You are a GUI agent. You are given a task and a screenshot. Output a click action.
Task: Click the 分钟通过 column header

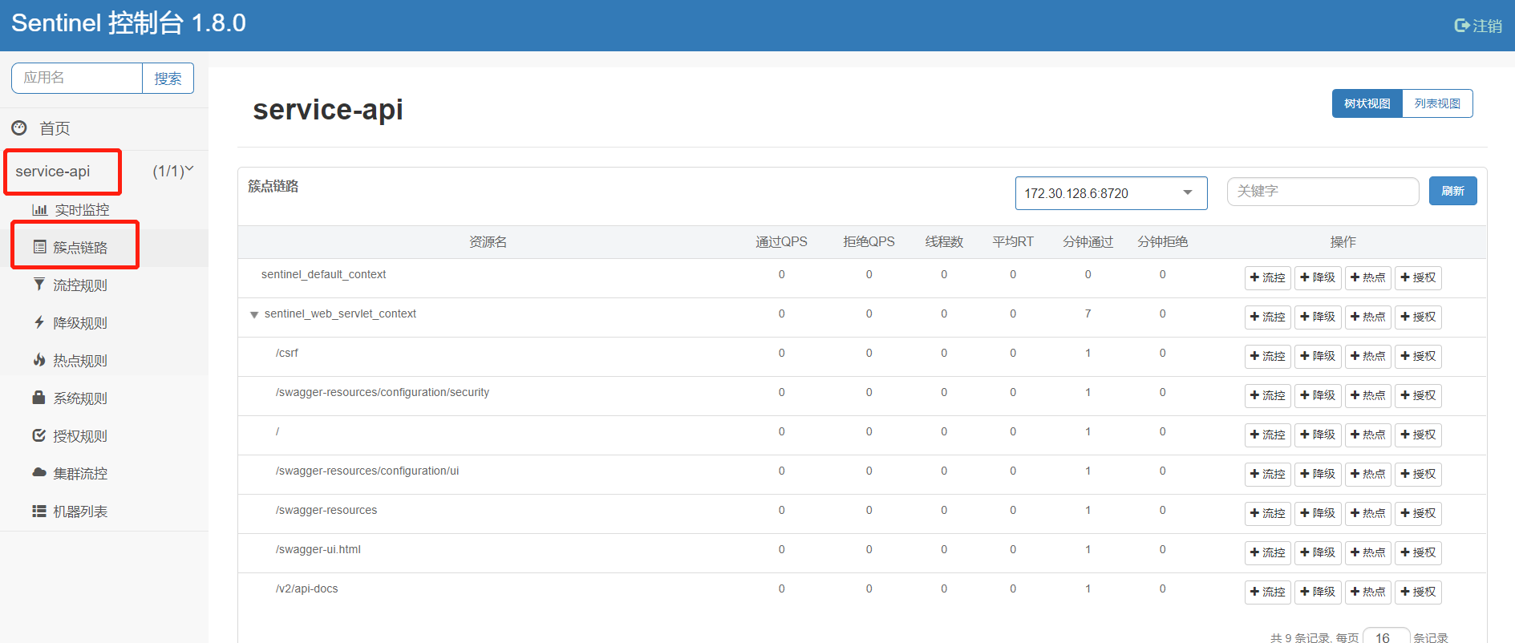point(1088,242)
